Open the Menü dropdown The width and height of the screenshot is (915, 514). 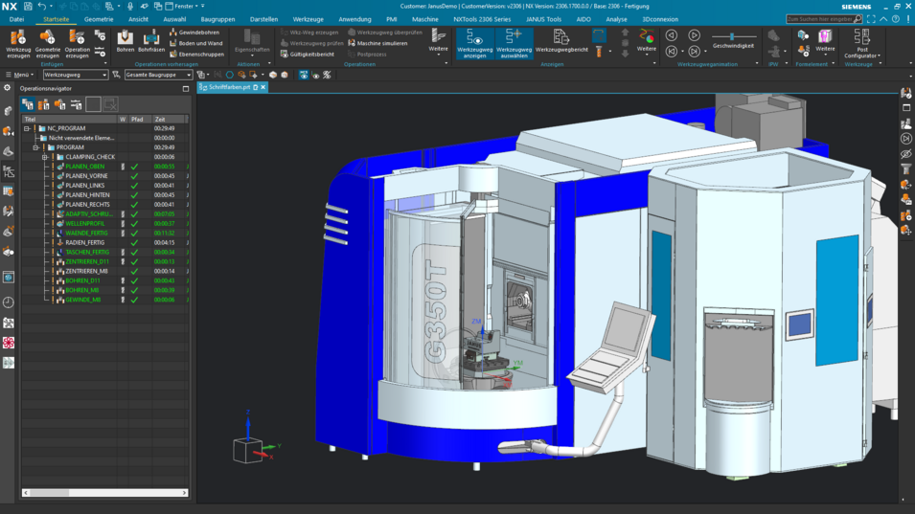19,75
